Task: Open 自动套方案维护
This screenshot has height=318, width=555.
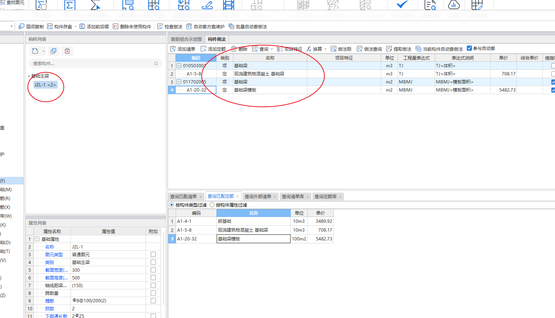Action: coord(205,26)
